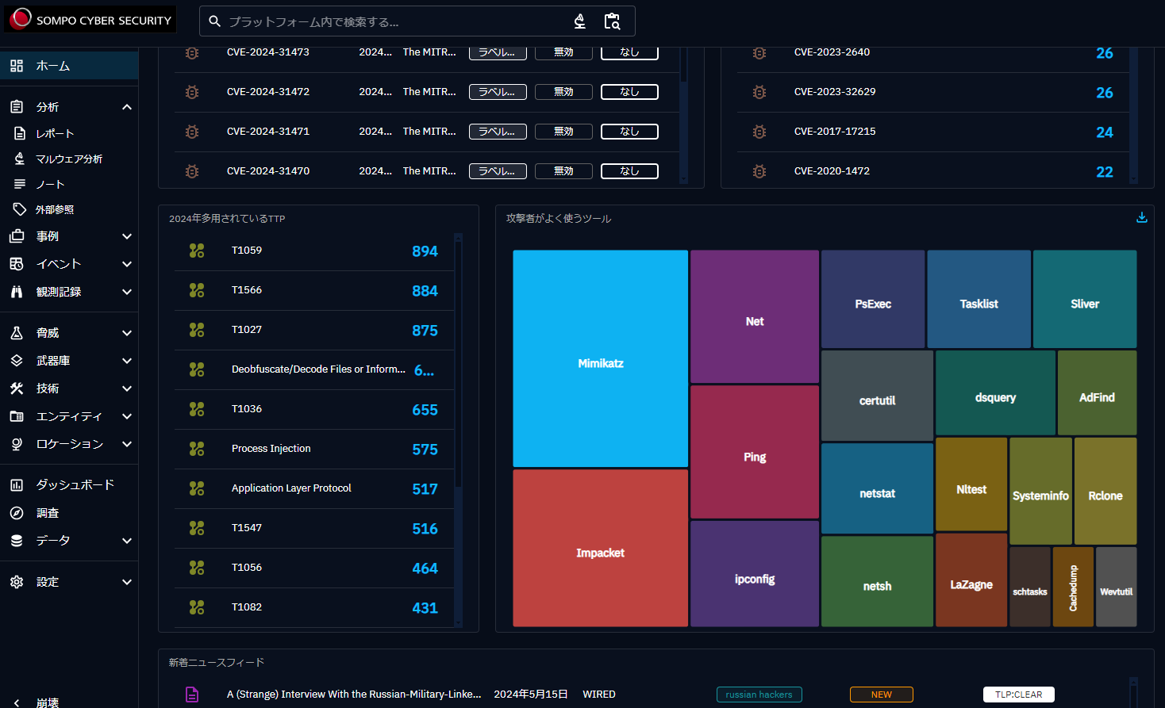
Task: Select the Impacket treemap tile
Action: pyautogui.click(x=601, y=548)
